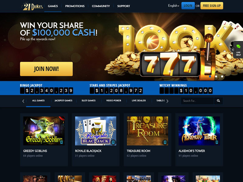The height and width of the screenshot is (182, 243).
Task: Click mobile icon on Treasure Room thumbnail
Action: (165, 142)
